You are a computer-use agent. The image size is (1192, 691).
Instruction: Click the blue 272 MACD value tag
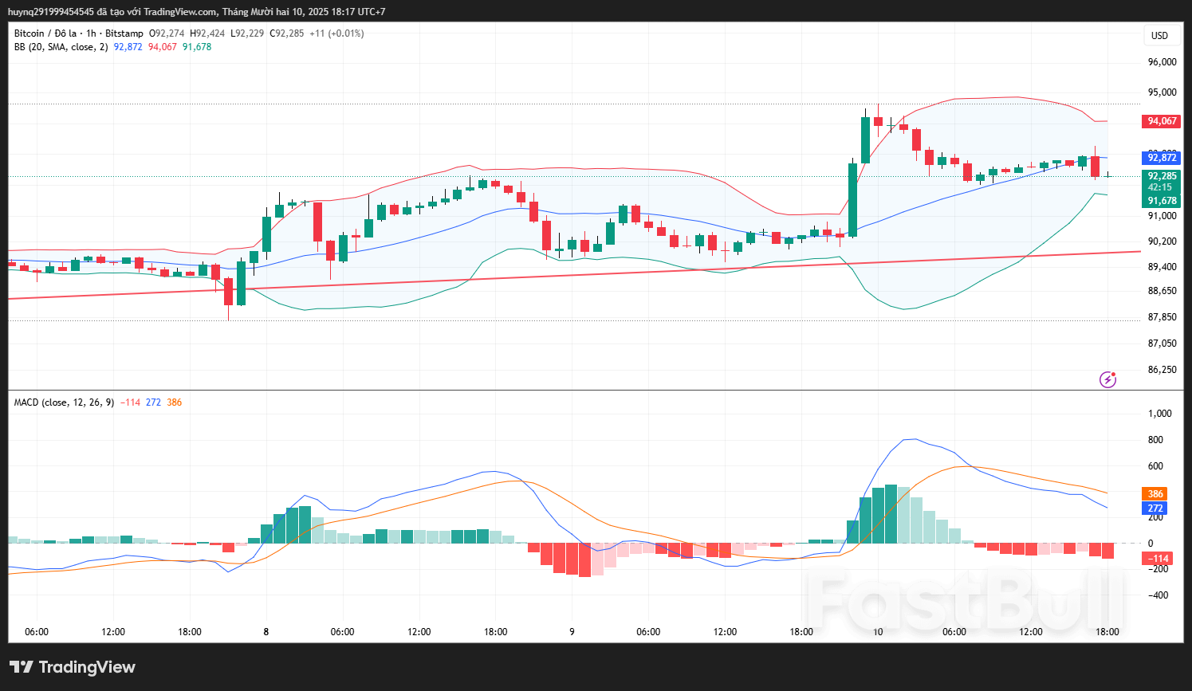point(1155,508)
